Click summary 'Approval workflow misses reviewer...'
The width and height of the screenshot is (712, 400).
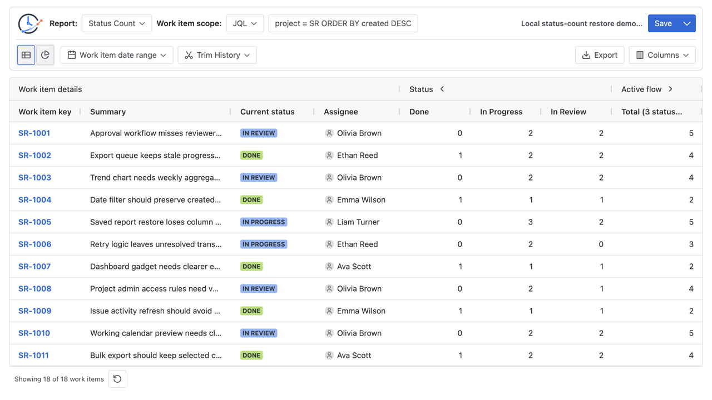(156, 133)
